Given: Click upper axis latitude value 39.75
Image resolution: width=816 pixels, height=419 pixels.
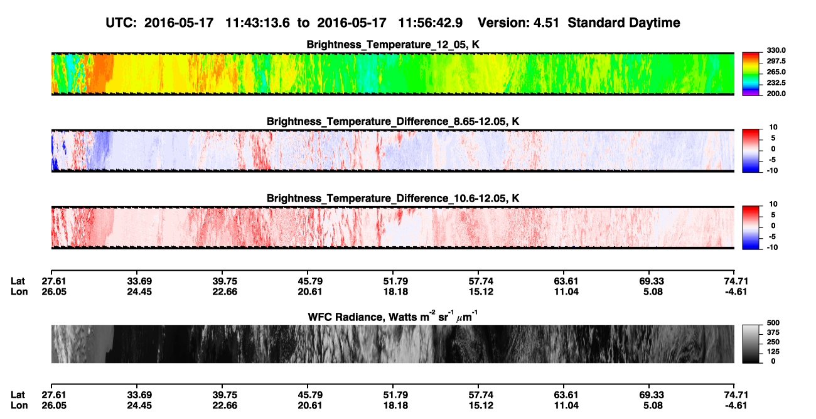Looking at the screenshot, I should coord(225,281).
